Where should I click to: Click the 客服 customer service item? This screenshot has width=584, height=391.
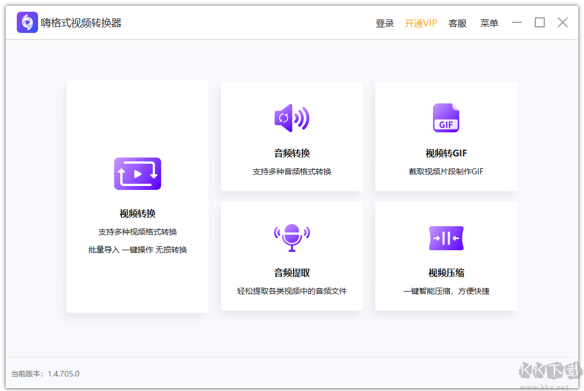457,23
